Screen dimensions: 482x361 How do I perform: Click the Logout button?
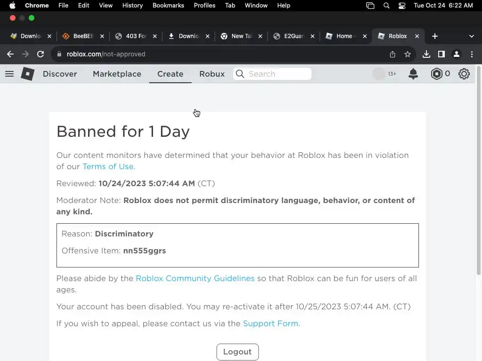click(238, 352)
